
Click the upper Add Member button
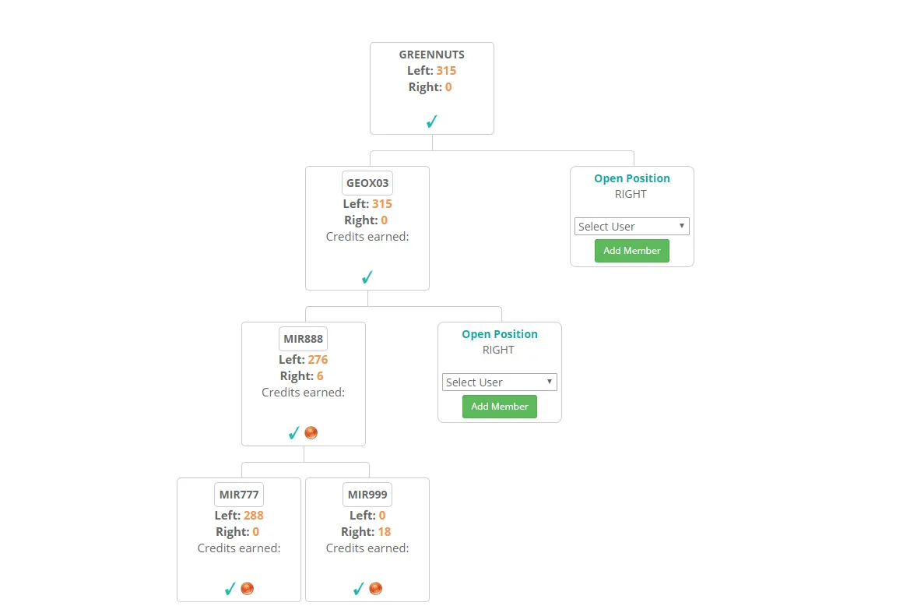[631, 251]
